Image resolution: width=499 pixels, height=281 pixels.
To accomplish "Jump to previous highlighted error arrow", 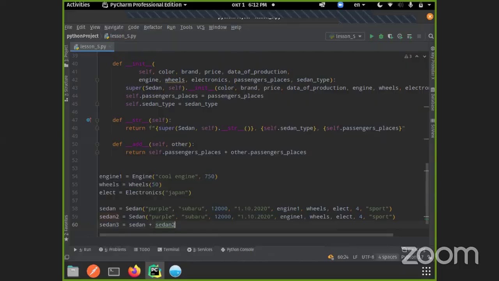I will coord(417,57).
